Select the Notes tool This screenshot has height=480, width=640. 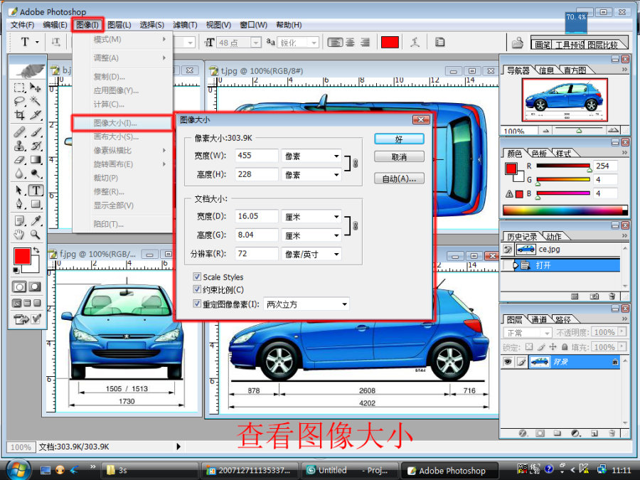[19, 220]
